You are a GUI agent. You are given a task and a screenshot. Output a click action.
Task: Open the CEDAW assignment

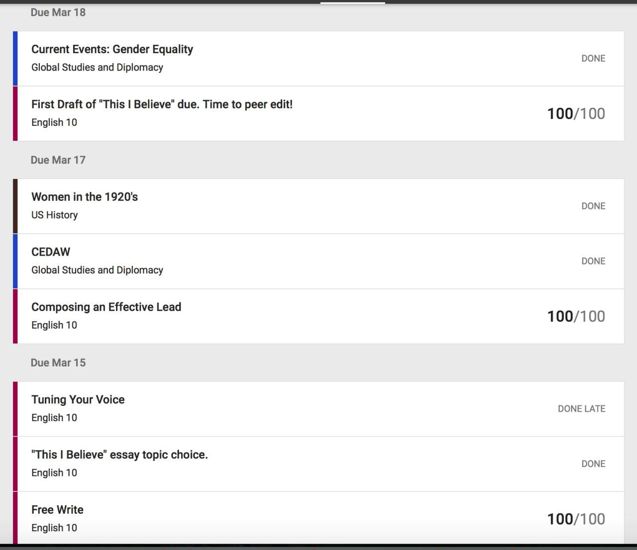pyautogui.click(x=51, y=252)
